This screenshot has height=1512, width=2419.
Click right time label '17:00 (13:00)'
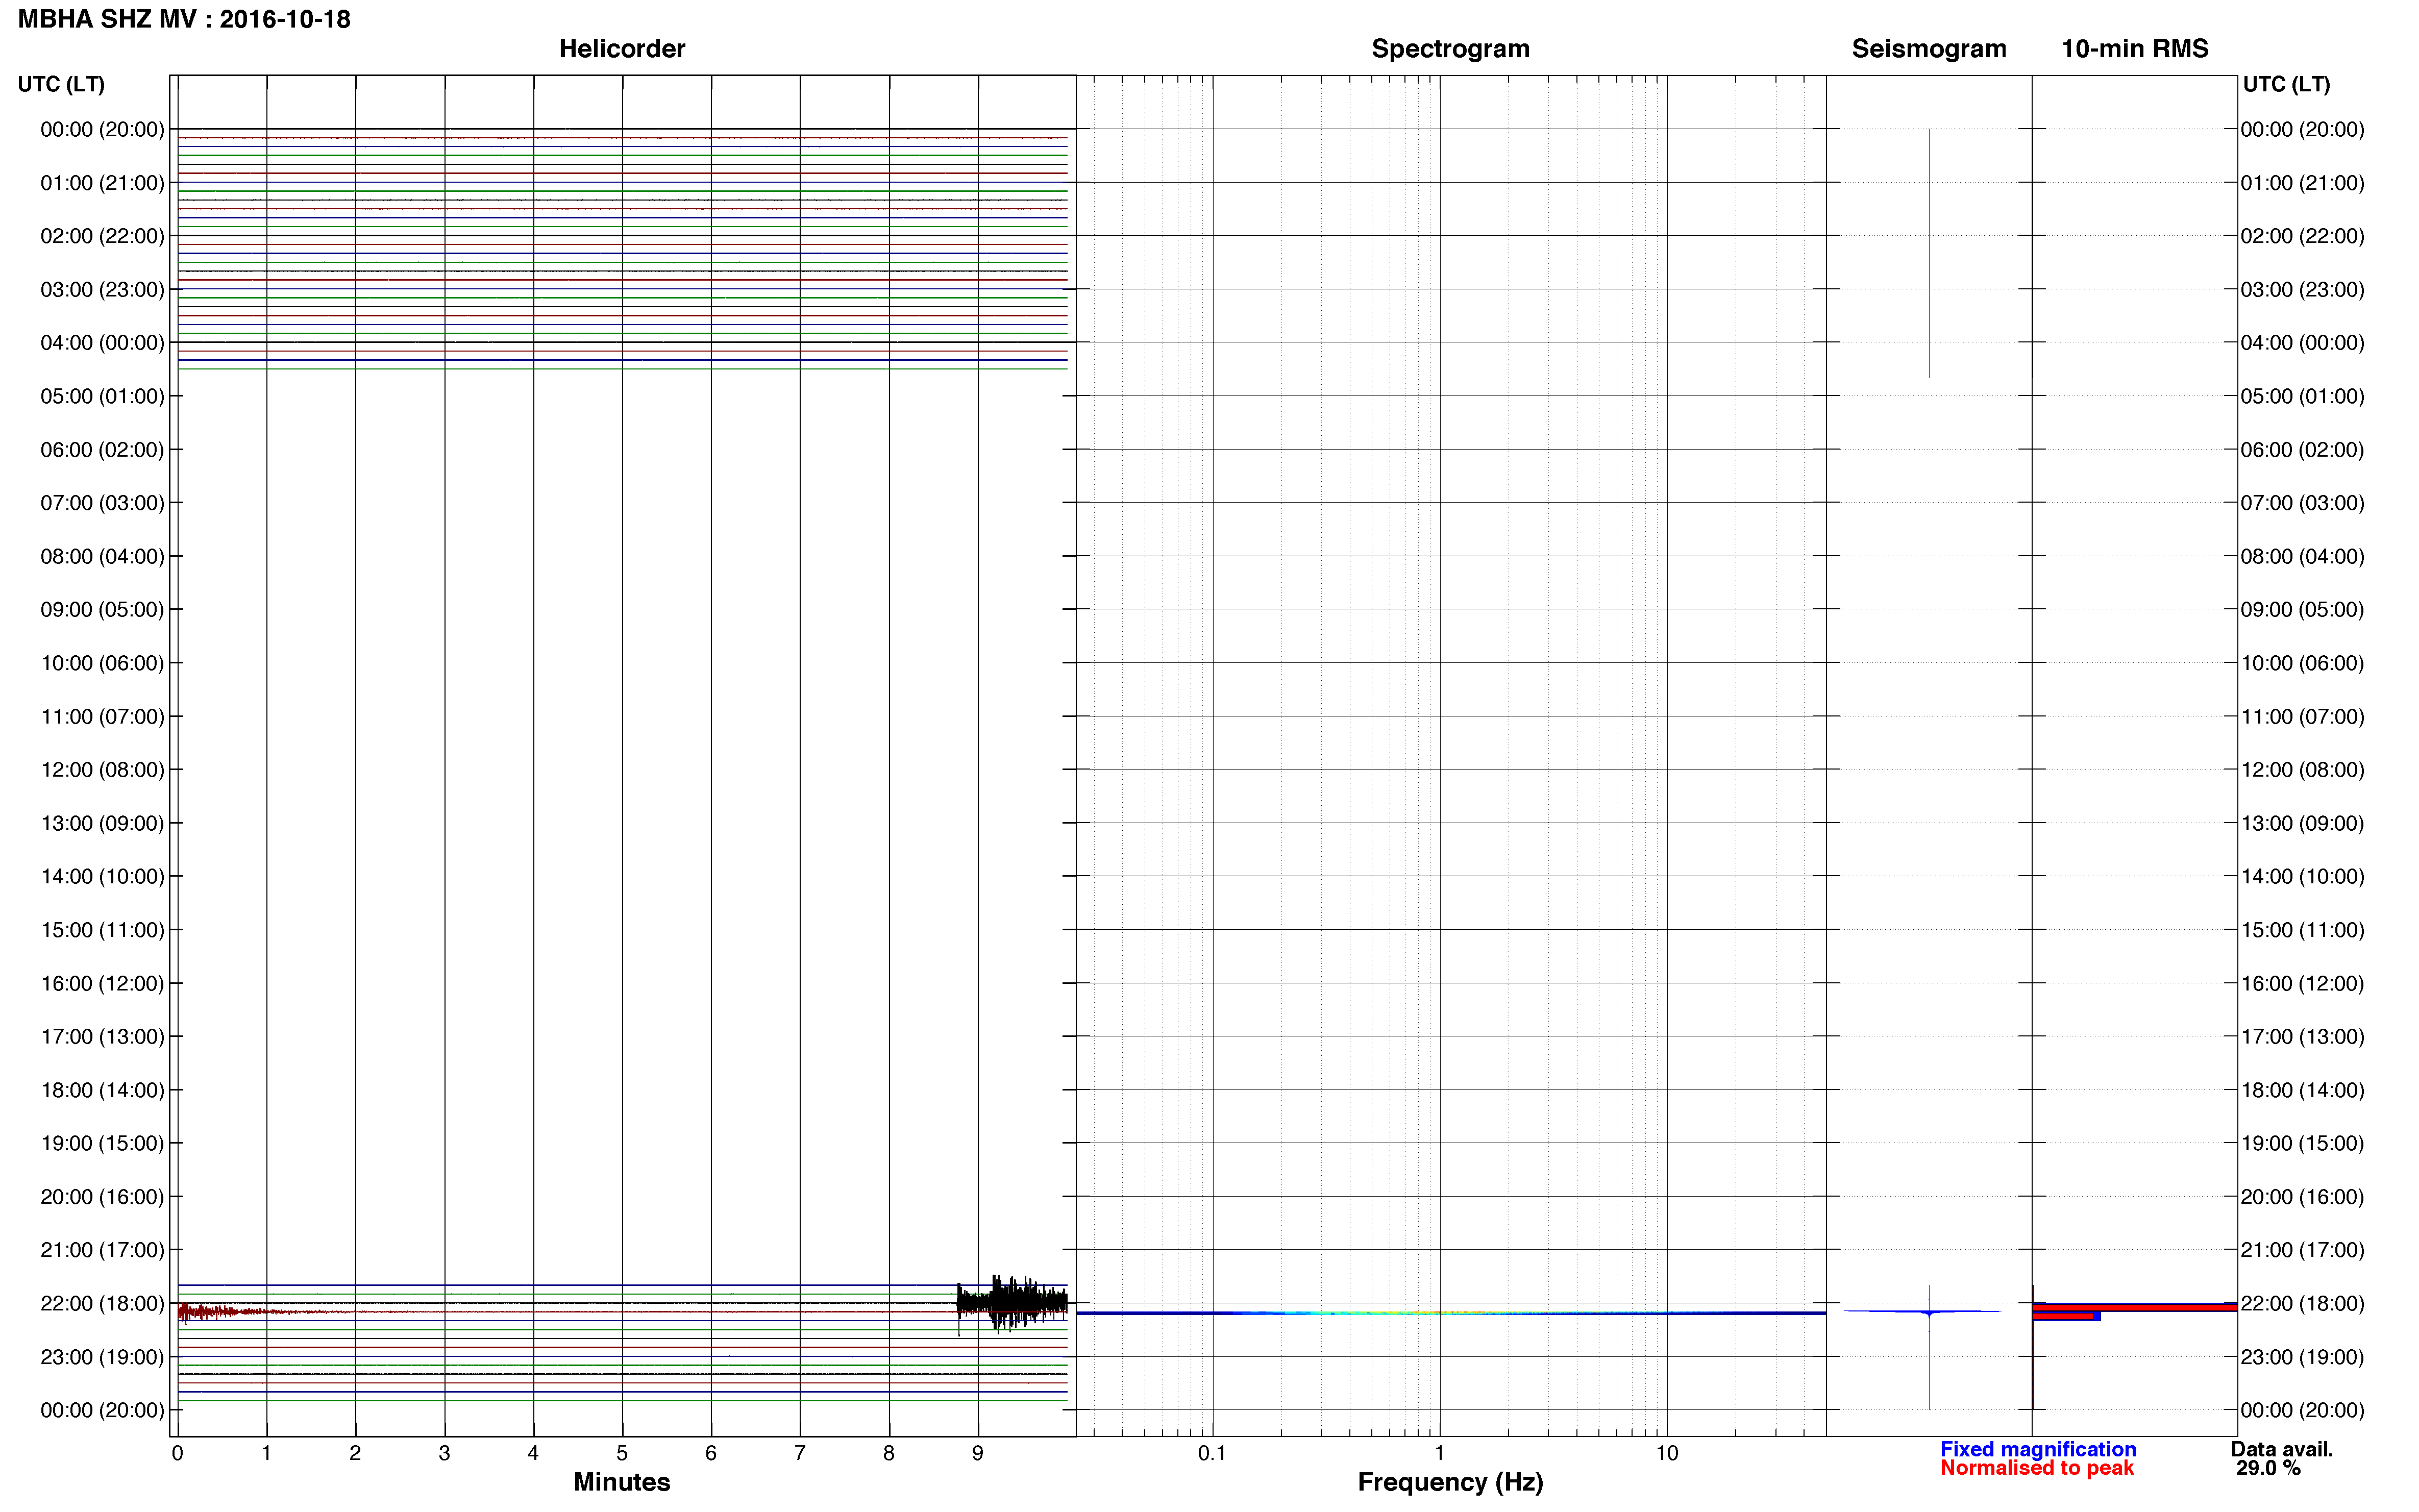2302,1037
